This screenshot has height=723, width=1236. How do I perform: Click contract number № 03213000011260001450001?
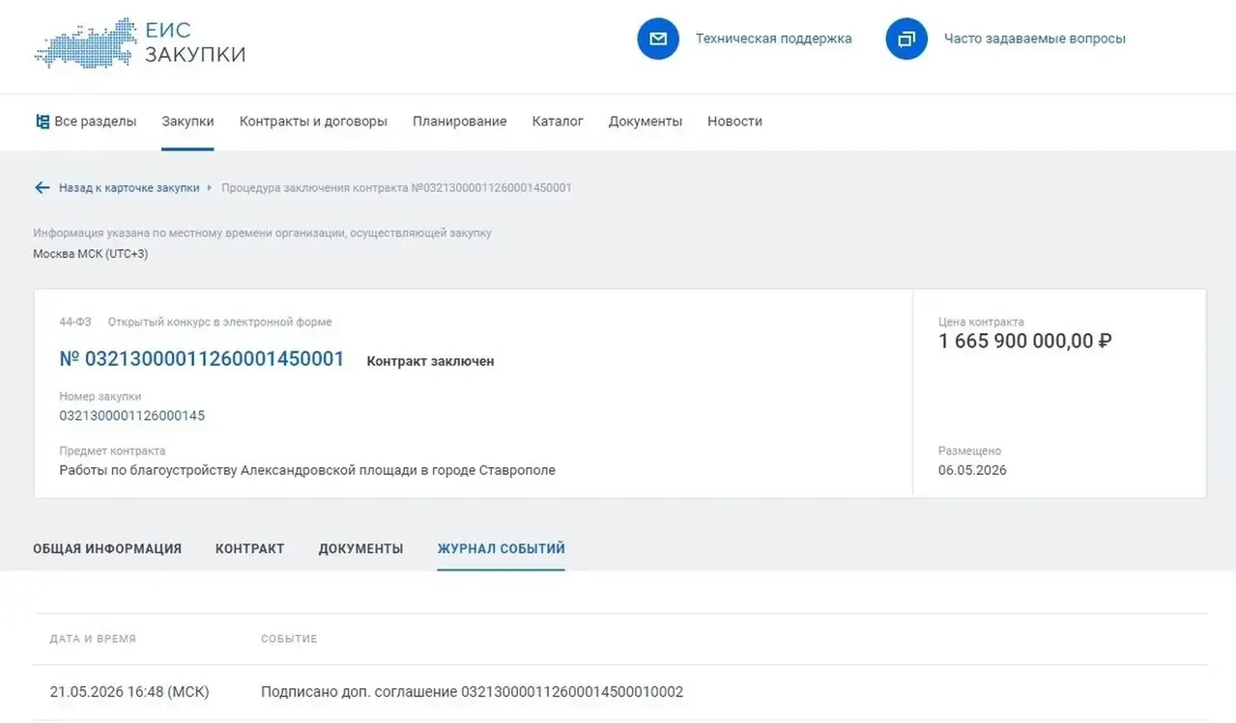(202, 359)
